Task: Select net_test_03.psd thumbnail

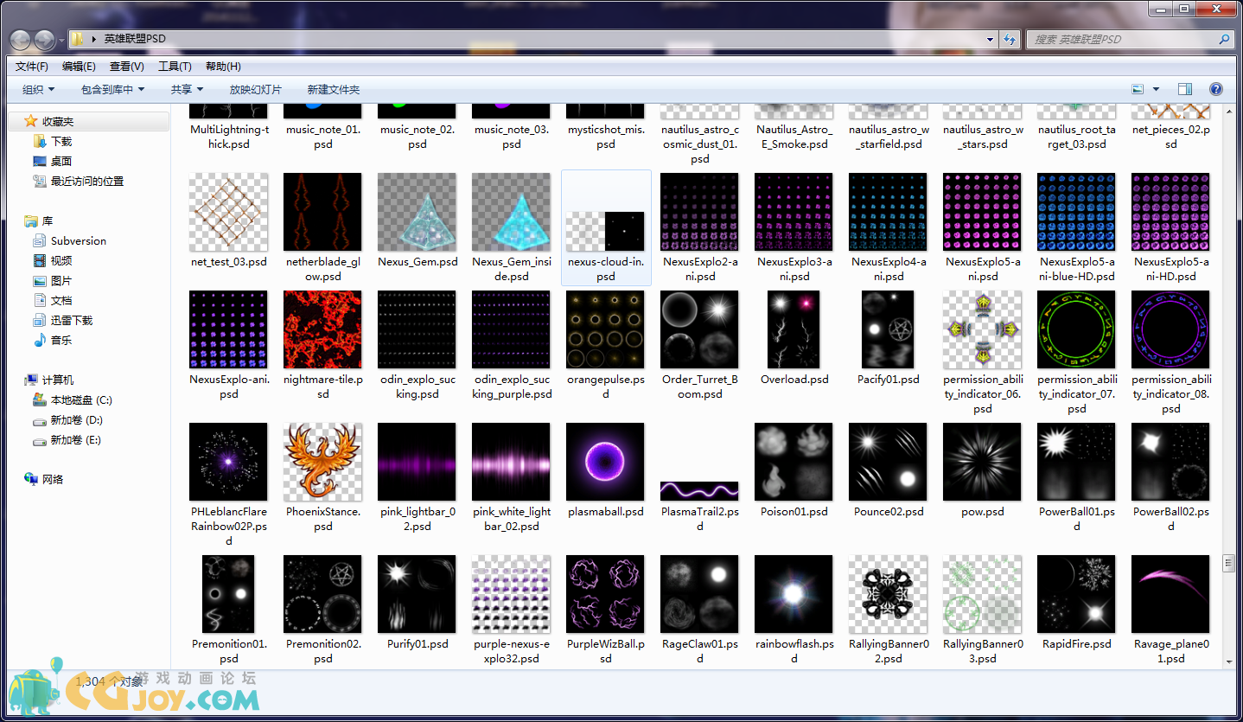Action: (228, 212)
